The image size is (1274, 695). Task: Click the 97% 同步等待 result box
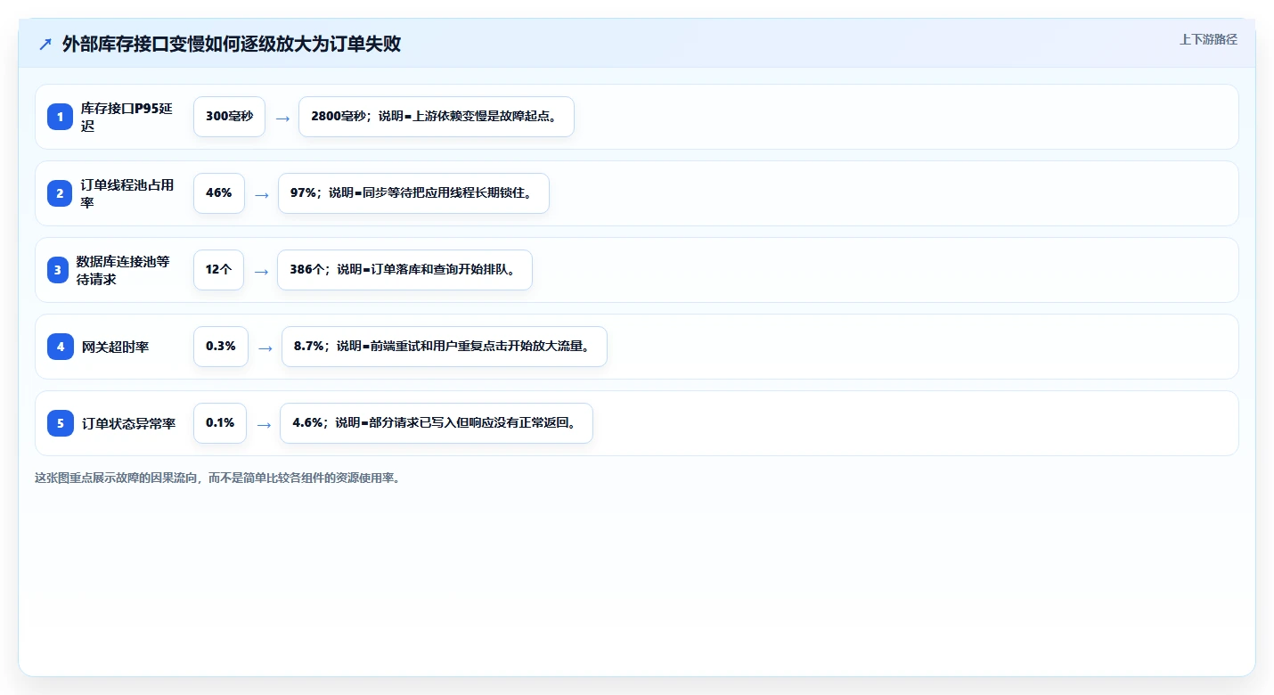413,193
